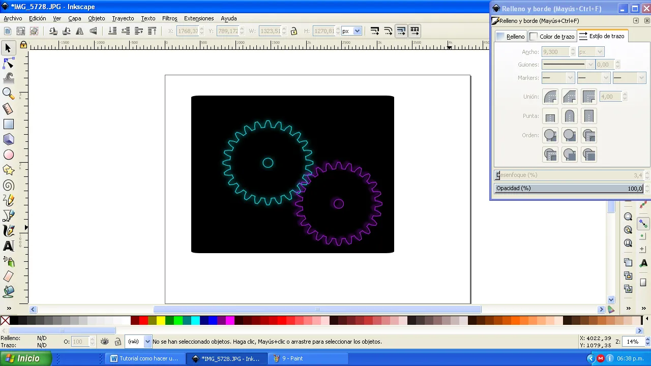Select the Pencil freehand tool
This screenshot has height=366, width=651.
click(8, 200)
